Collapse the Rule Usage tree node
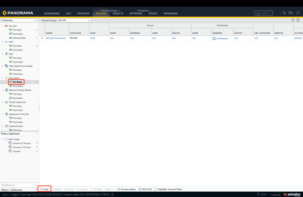Screen dimensions: 303x197 (x=3, y=139)
